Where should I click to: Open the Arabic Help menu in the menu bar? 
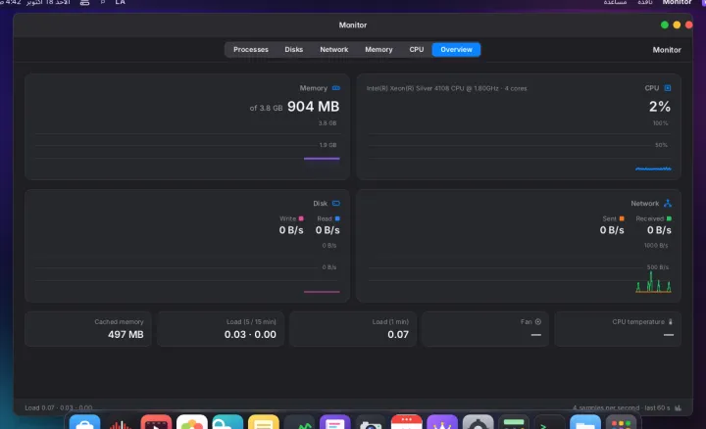tap(615, 3)
